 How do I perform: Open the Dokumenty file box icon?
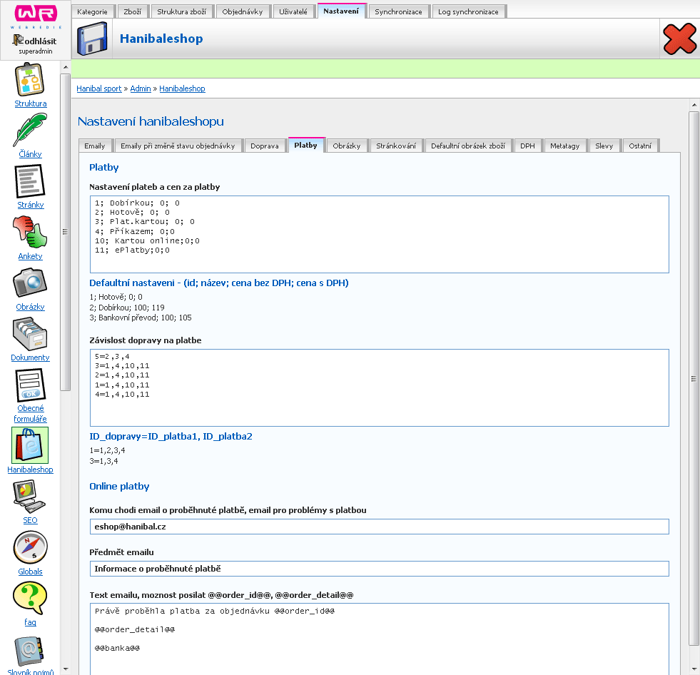pyautogui.click(x=30, y=333)
